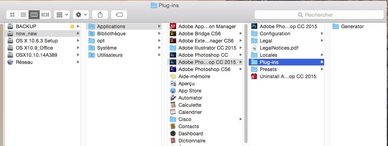Image resolution: width=388 pixels, height=146 pixels.
Task: Select the OSX10.10.14A389 disk icon
Action: pyautogui.click(x=10, y=55)
